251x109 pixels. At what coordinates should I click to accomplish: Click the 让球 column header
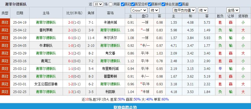pos(231,16)
